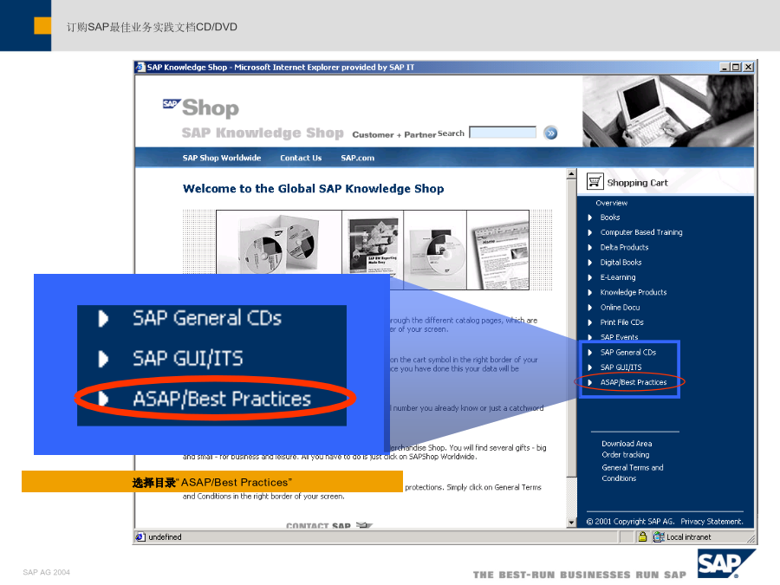Open the SAP Events category link

tap(619, 337)
